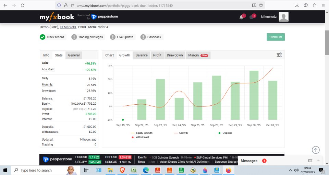This screenshot has height=175, width=329.
Task: Open Windows Start menu
Action: point(5,170)
